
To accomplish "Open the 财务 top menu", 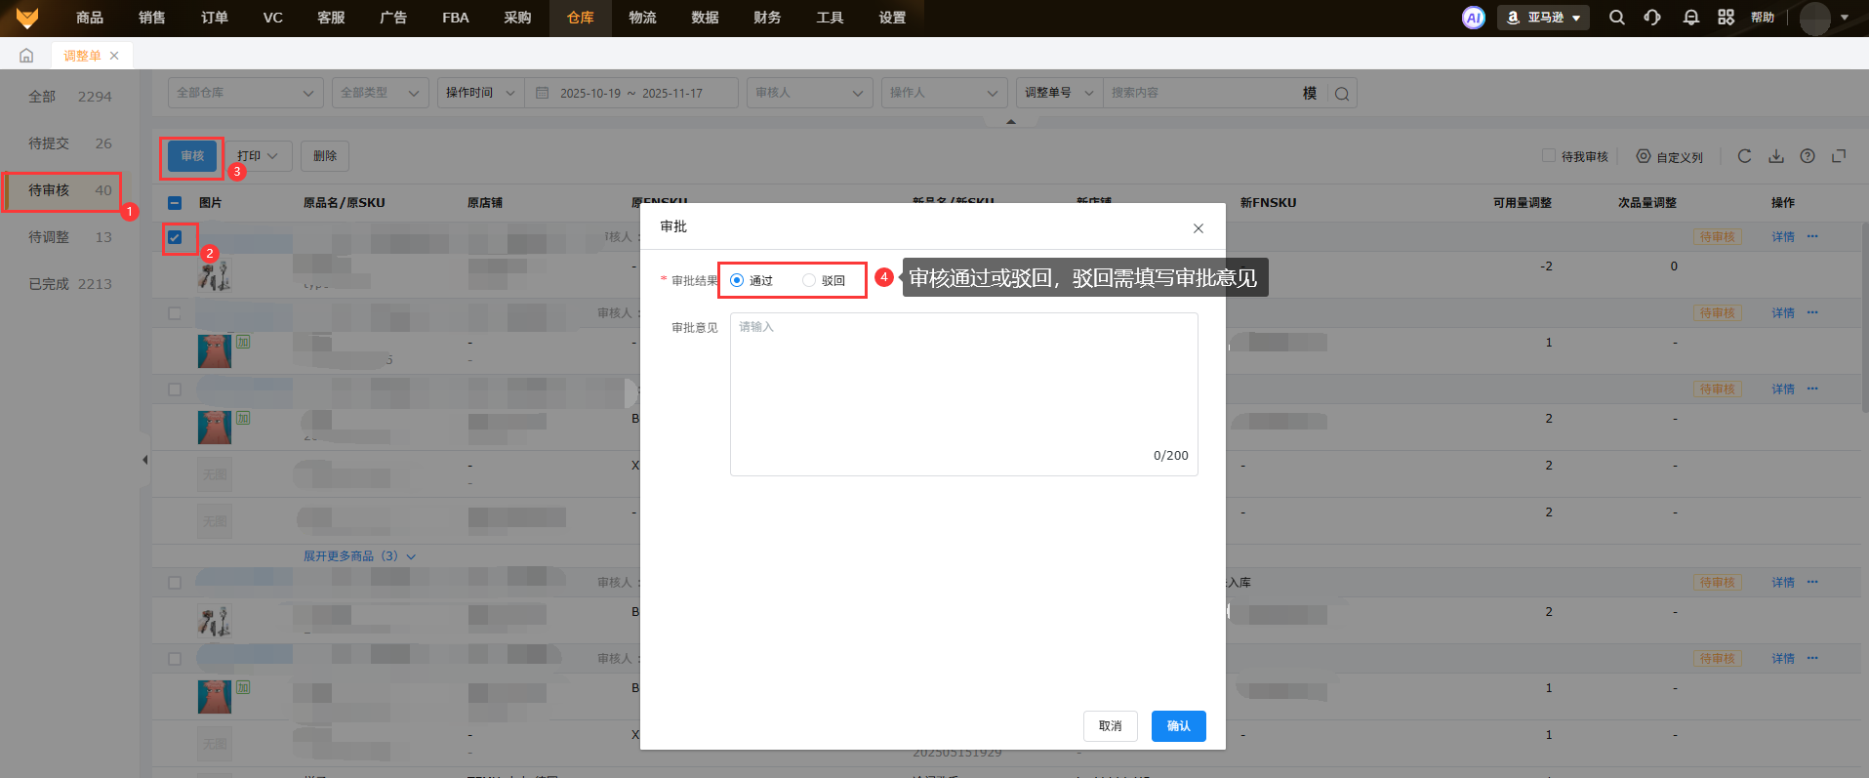I will (x=767, y=18).
